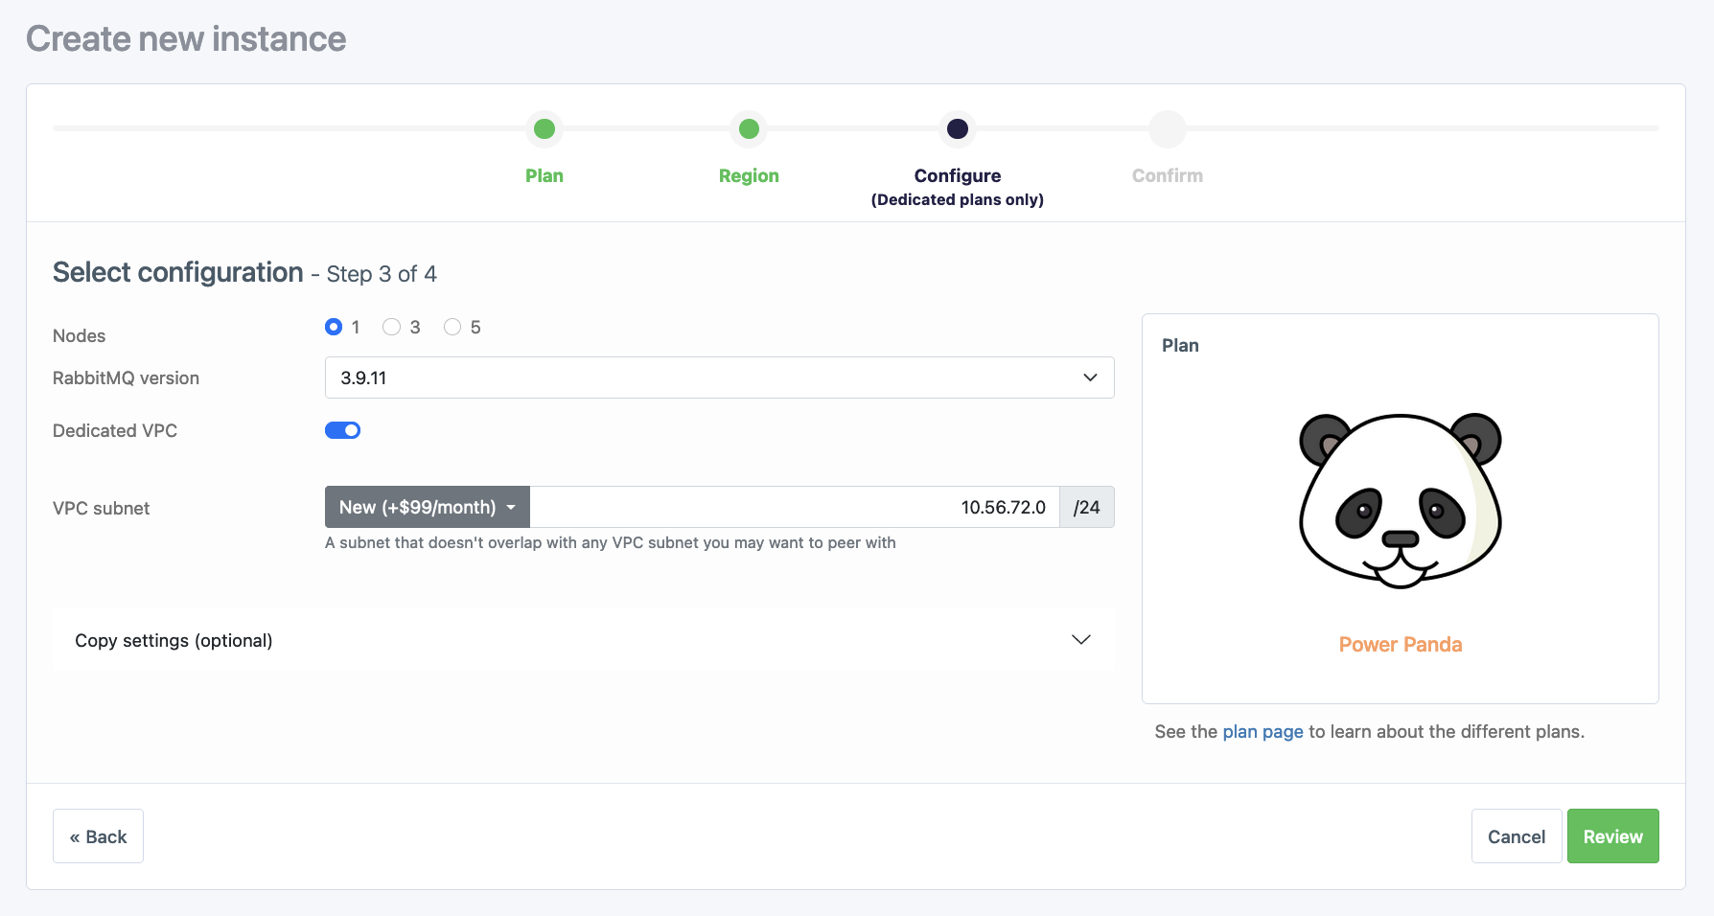Click the Nodes label
Image resolution: width=1714 pixels, height=916 pixels.
click(79, 336)
